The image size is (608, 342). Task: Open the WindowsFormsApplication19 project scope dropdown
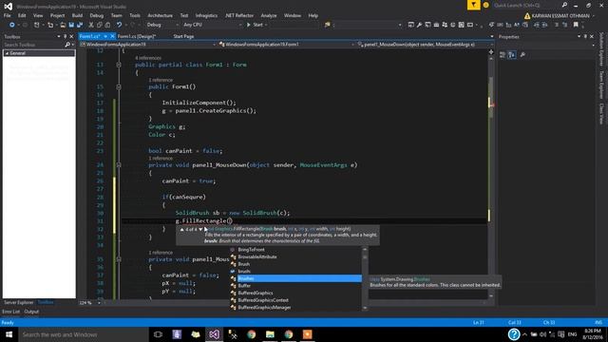pyautogui.click(x=148, y=45)
